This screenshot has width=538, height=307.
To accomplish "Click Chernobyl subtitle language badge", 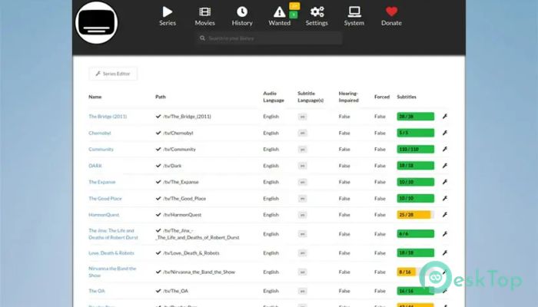I will 302,133.
